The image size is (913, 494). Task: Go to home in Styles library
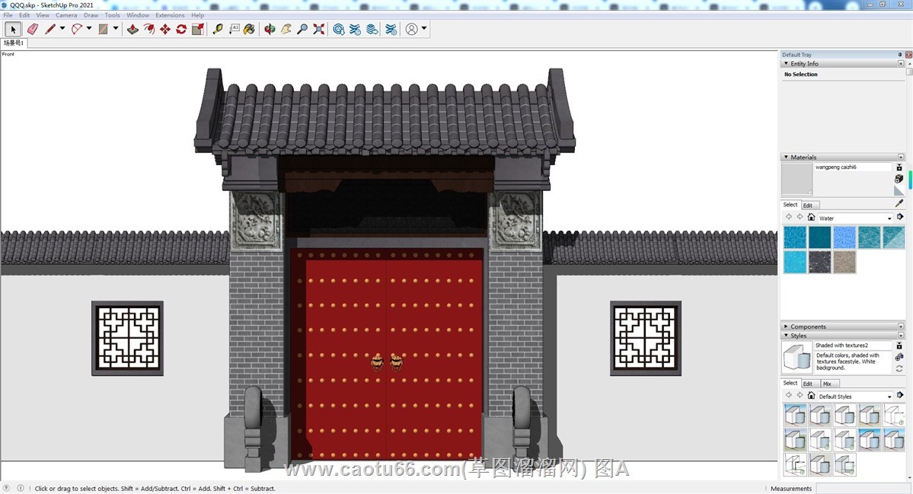click(811, 396)
